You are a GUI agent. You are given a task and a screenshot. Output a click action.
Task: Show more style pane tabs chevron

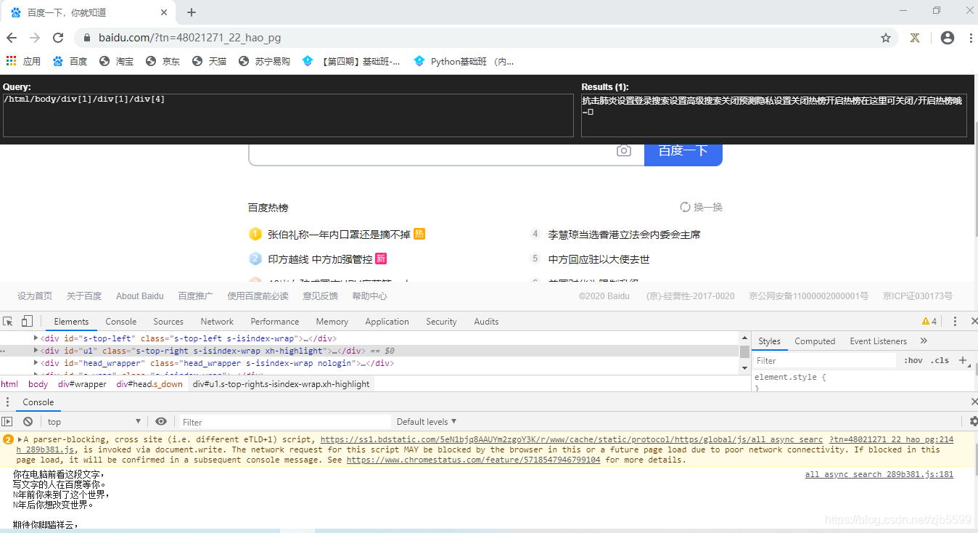pyautogui.click(x=924, y=341)
